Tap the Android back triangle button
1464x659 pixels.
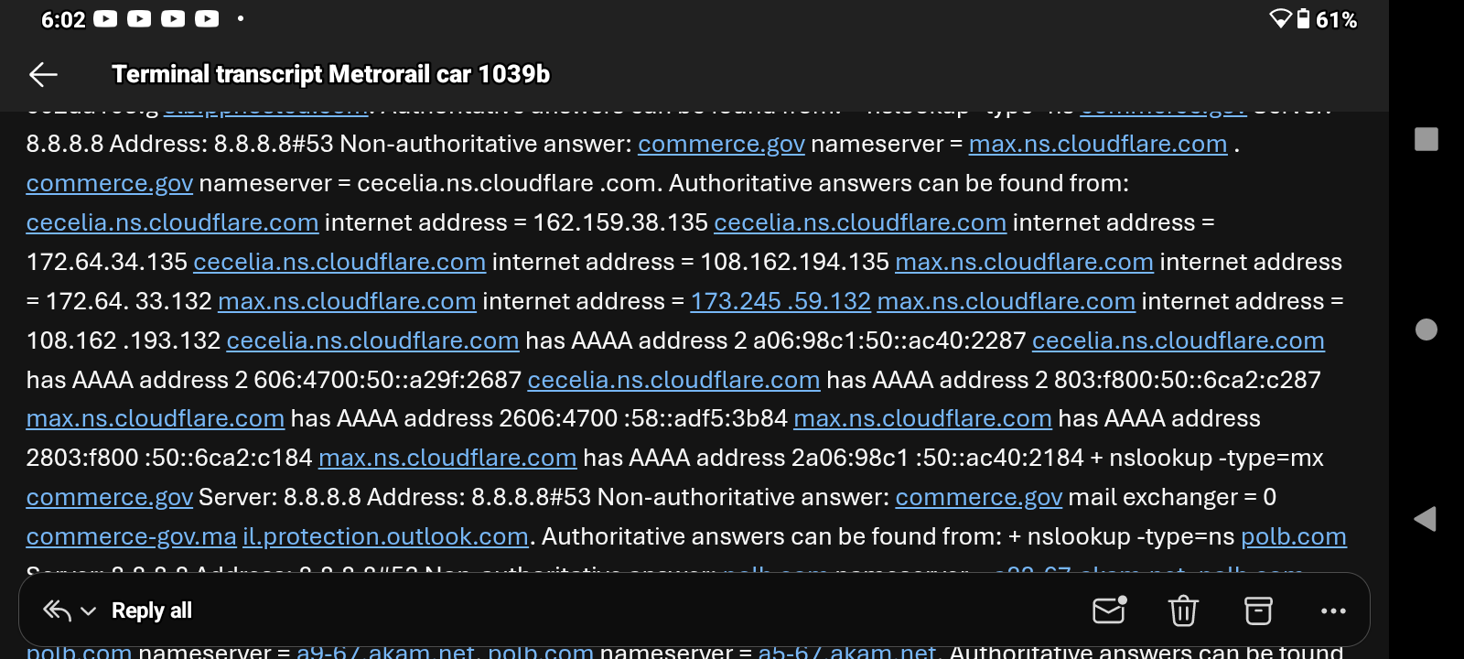(x=1425, y=519)
